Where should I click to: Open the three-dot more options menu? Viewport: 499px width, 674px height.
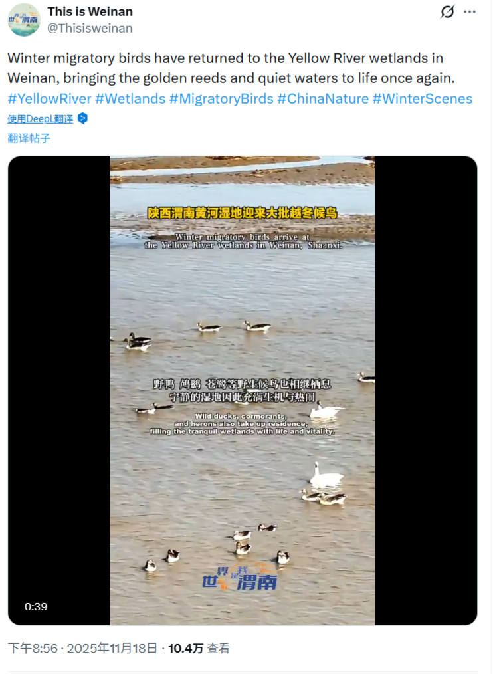[469, 11]
